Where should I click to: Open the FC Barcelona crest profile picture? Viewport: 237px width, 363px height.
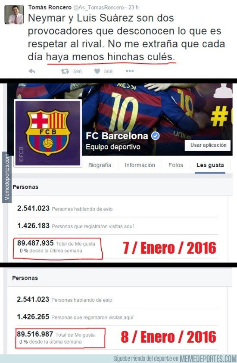[48, 133]
